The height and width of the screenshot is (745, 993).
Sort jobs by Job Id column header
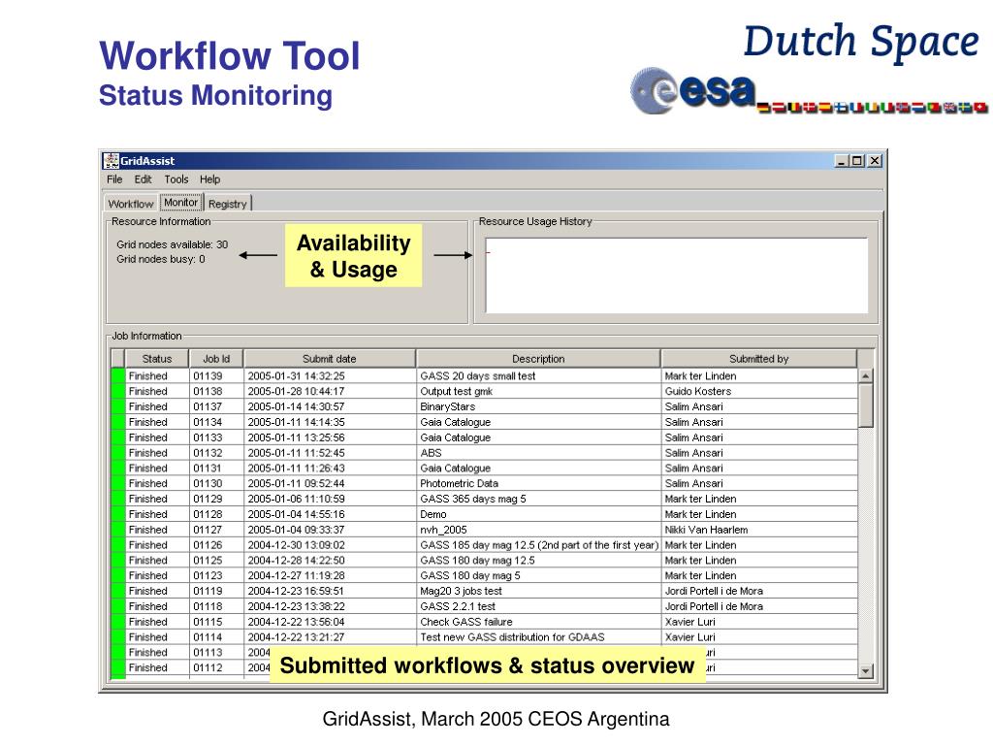click(216, 359)
